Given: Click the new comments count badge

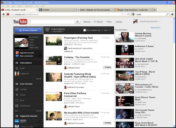Looking at the screenshot, I should point(40,56).
